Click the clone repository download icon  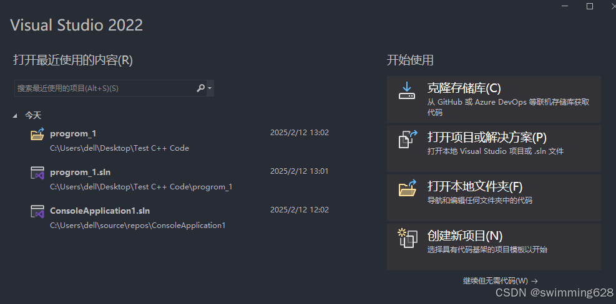pos(407,90)
